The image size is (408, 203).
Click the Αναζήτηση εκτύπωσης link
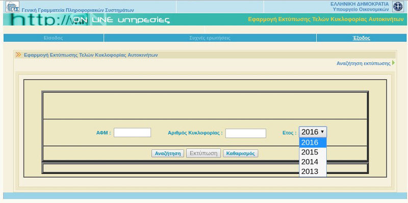pyautogui.click(x=364, y=63)
